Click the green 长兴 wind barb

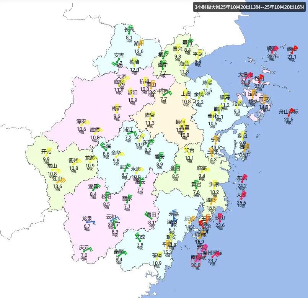131,30
